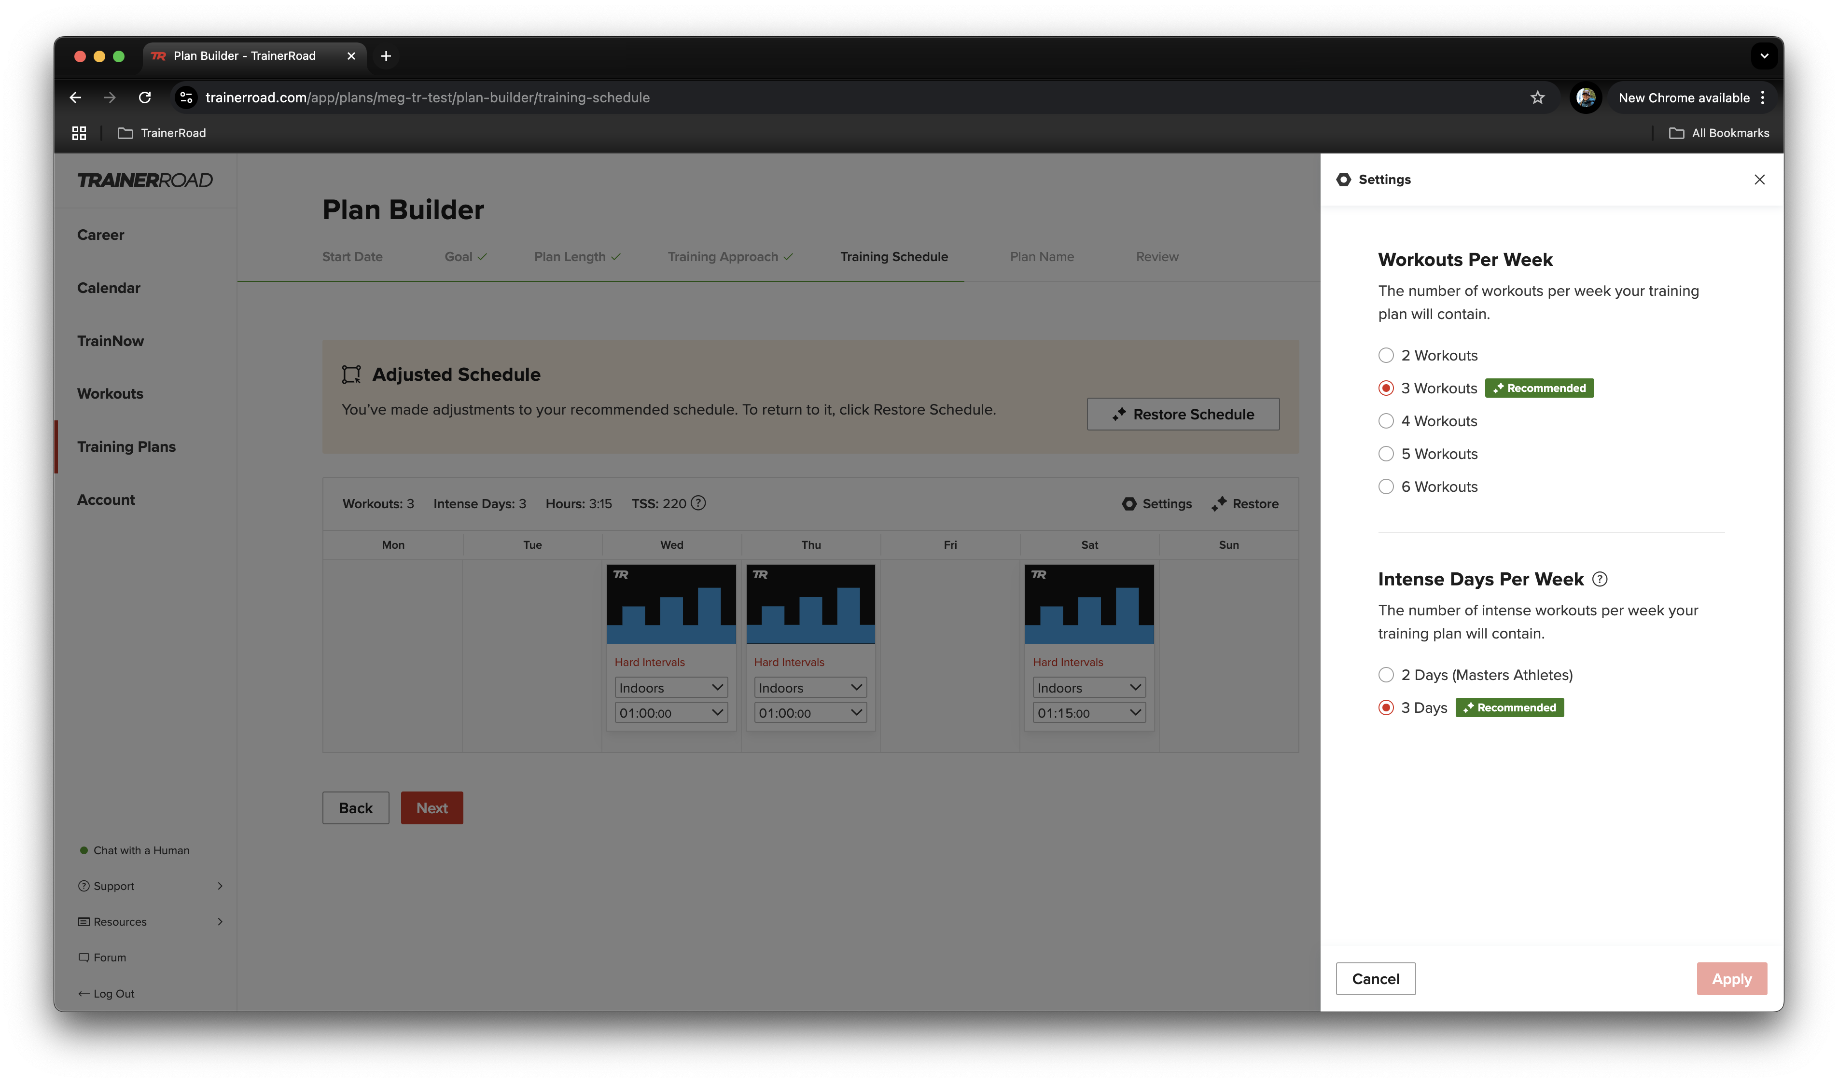Select the 6 Workouts radio option

(x=1386, y=487)
